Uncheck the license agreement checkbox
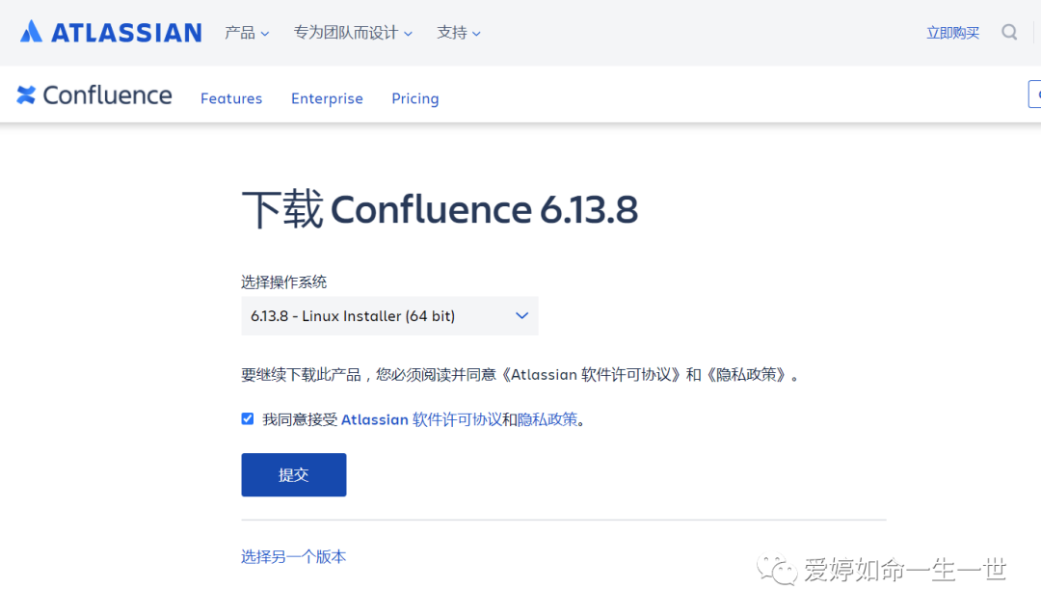 [248, 418]
